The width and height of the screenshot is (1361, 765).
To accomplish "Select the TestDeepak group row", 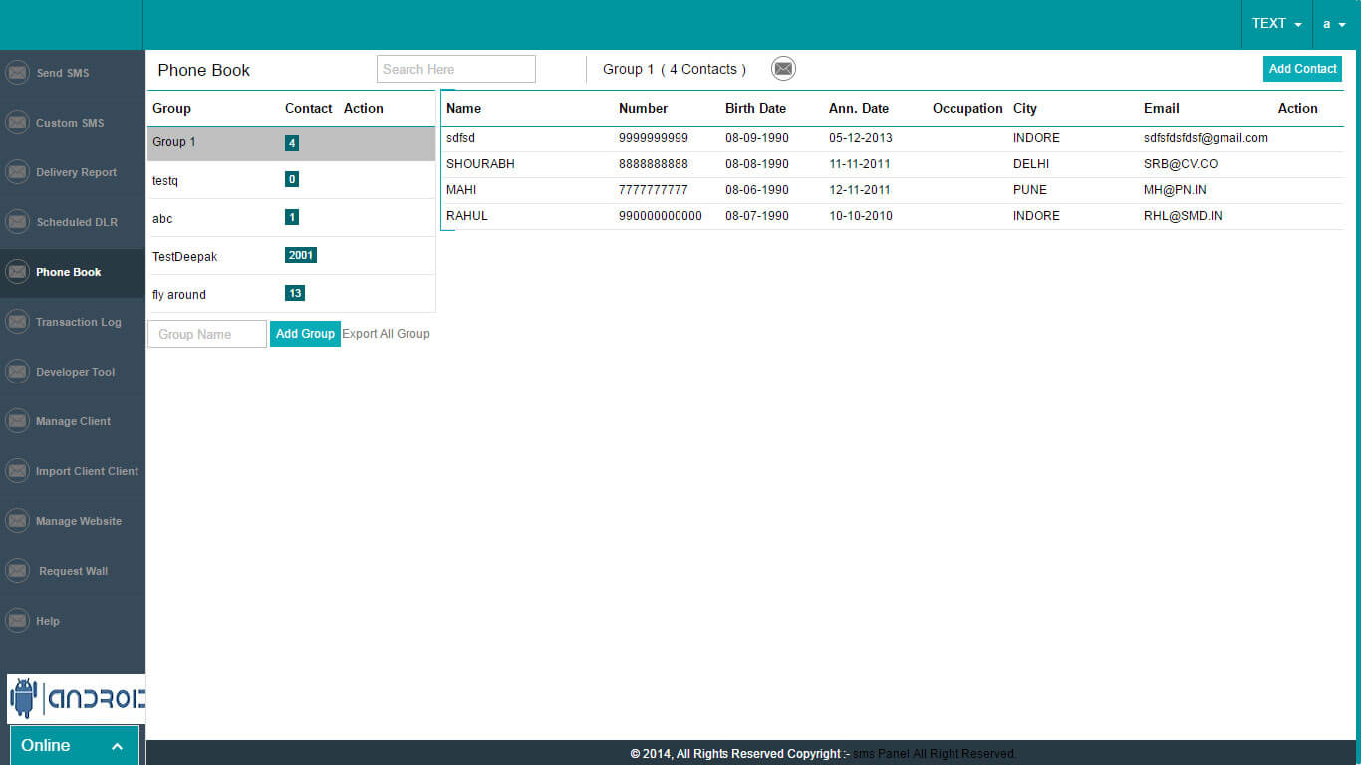I will coord(184,256).
